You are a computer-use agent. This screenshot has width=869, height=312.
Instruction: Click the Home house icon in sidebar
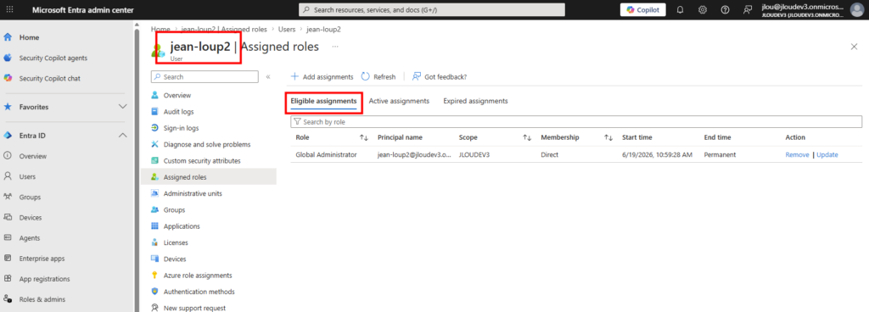pyautogui.click(x=8, y=37)
